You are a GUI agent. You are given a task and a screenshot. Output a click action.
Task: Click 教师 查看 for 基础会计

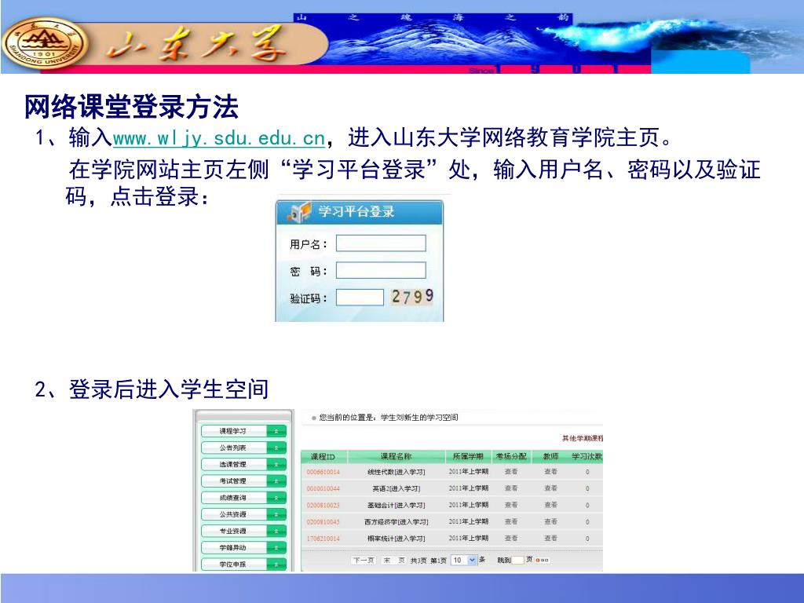(x=550, y=505)
